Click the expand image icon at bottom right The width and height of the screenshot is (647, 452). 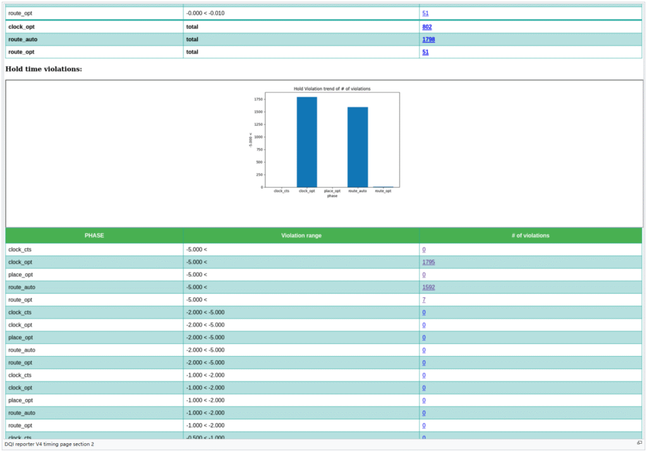(639, 443)
